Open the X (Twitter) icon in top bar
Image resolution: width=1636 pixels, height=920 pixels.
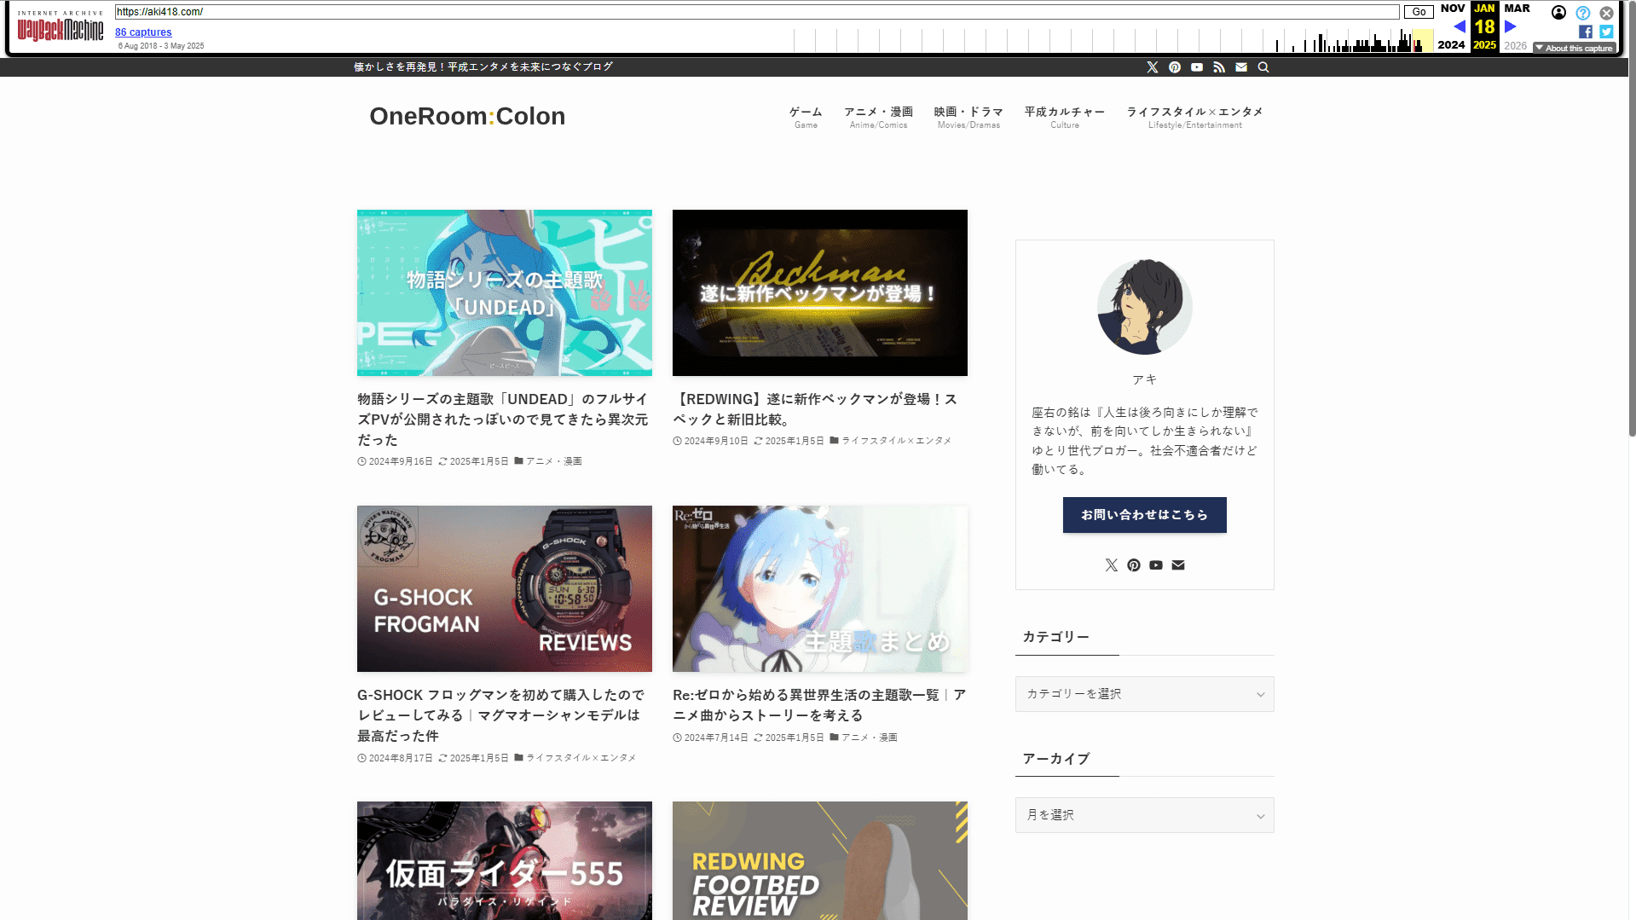[1153, 67]
